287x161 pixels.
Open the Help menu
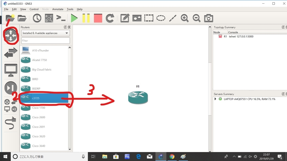(80, 9)
